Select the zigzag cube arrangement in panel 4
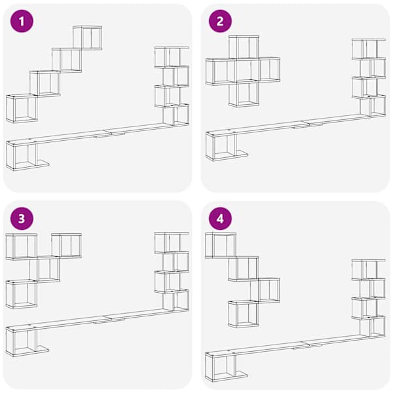The width and height of the screenshot is (393, 393). pos(242,280)
